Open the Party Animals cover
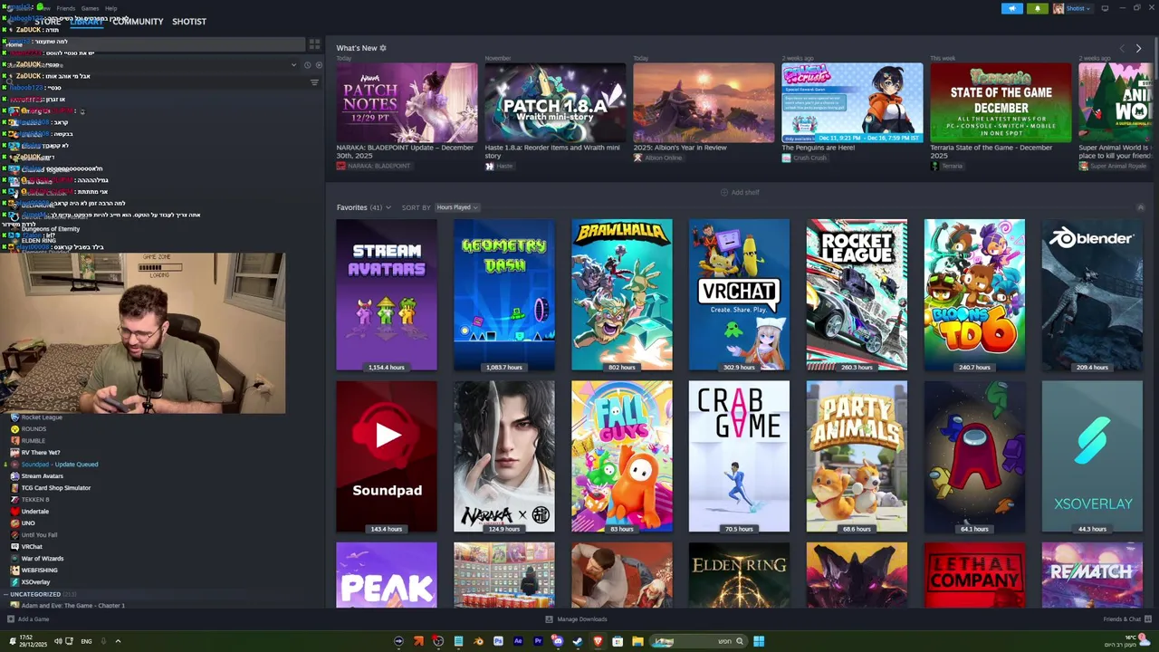 (857, 456)
